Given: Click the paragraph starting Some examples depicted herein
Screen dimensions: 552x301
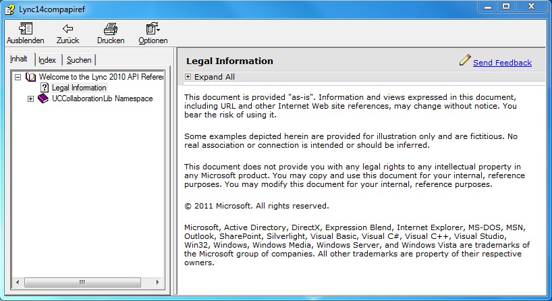Looking at the screenshot, I should [351, 141].
